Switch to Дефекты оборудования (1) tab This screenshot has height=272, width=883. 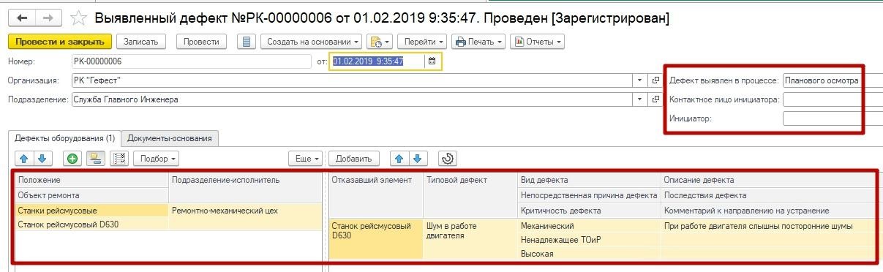(x=65, y=137)
